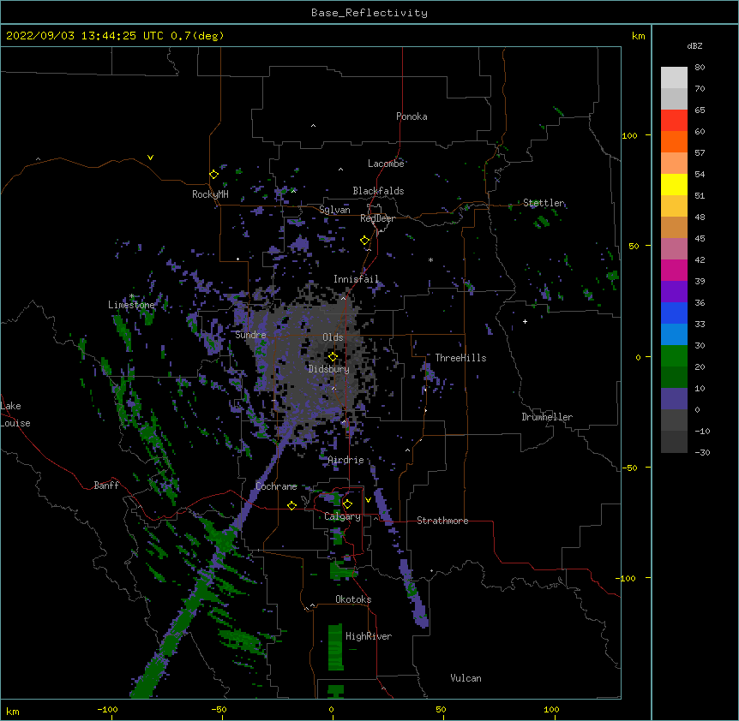Click the 80 value in the dBZ legend
This screenshot has height=721, width=739.
(700, 67)
